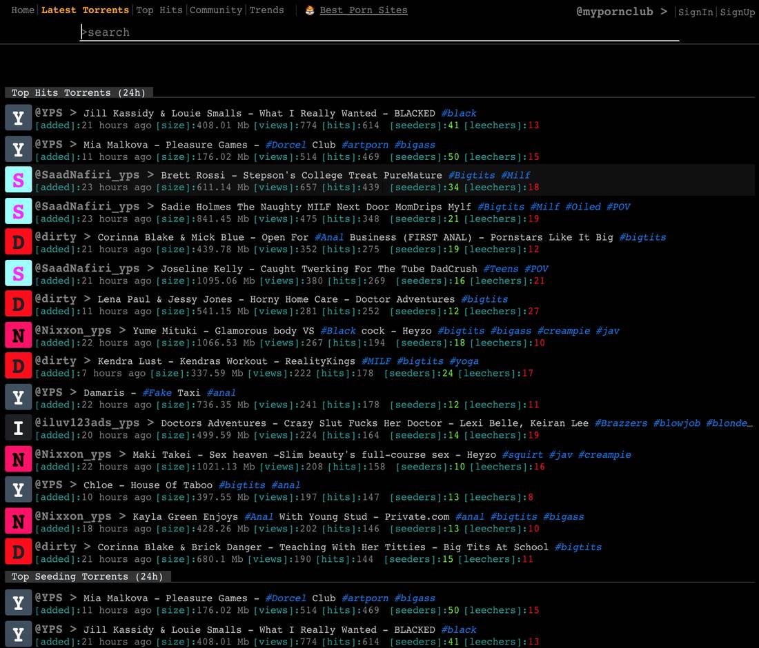Screen dimensions: 759x648
Task: Click the Y avatar beside Chloe - House Of Taboo
Action: coord(19,490)
